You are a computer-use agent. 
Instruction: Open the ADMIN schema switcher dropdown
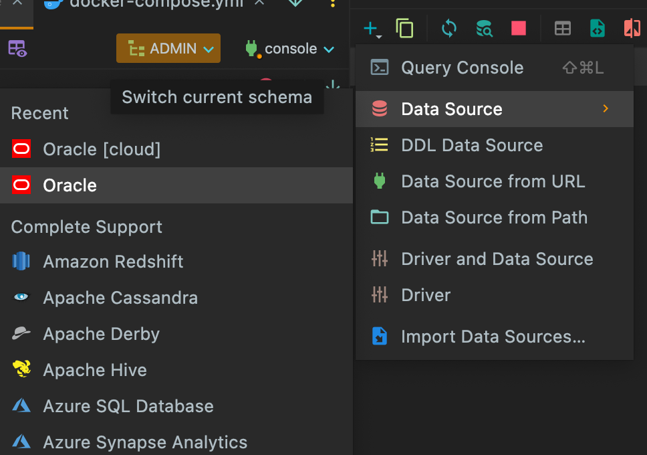point(168,48)
